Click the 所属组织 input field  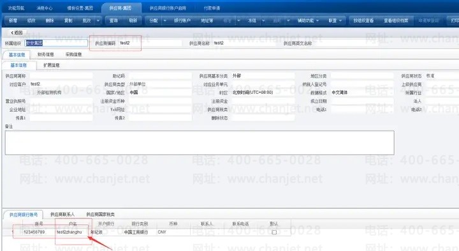pyautogui.click(x=56, y=43)
